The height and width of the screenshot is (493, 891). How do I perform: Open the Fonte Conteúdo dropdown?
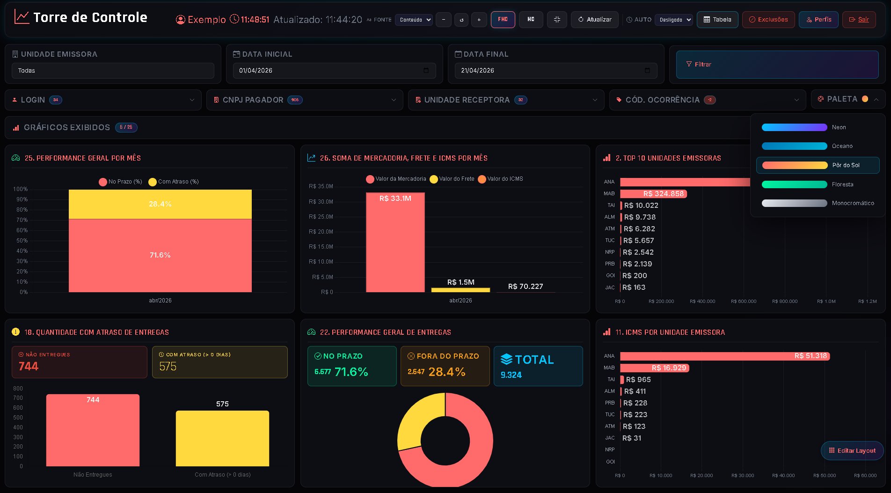[414, 20]
